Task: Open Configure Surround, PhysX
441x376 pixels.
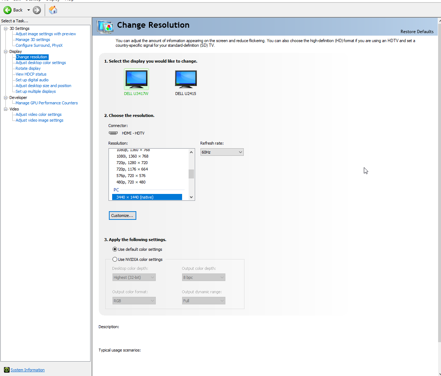Action: (x=39, y=45)
